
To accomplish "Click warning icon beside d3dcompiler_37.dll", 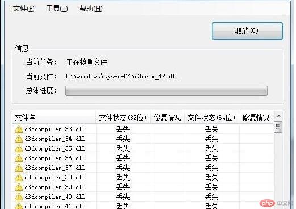I will pyautogui.click(x=19, y=168).
